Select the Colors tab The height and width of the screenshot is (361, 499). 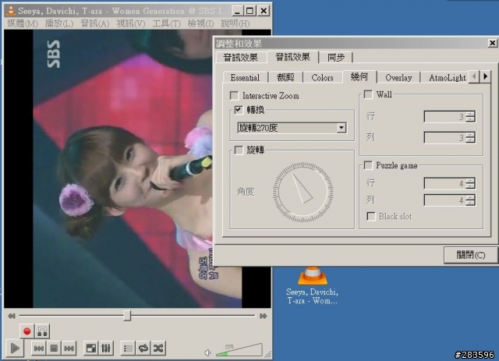[x=322, y=78]
